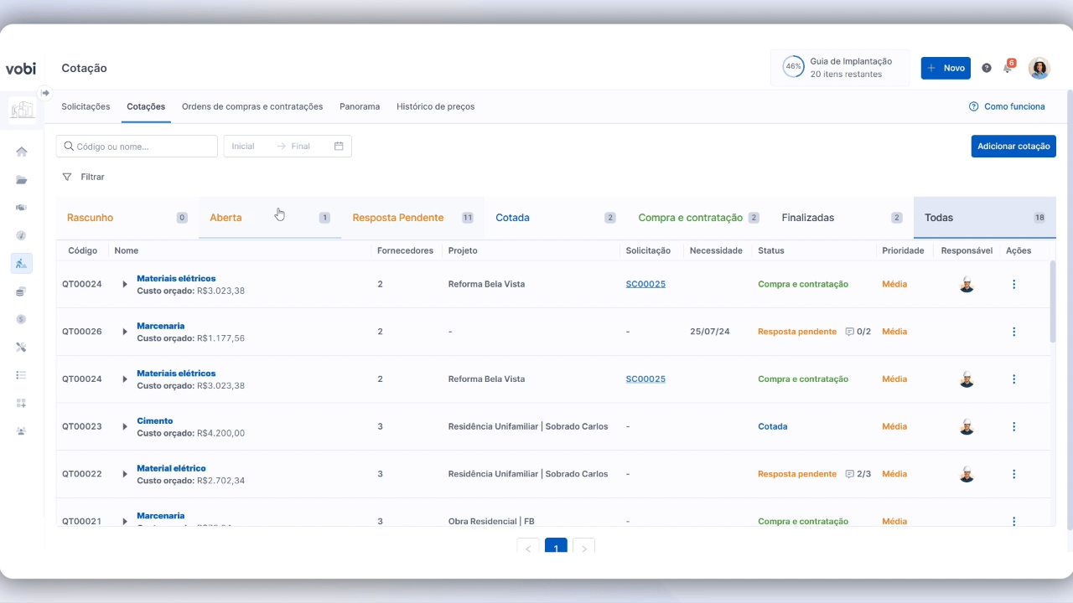
Task: Expand the QT00023 Cimento row
Action: pyautogui.click(x=125, y=426)
